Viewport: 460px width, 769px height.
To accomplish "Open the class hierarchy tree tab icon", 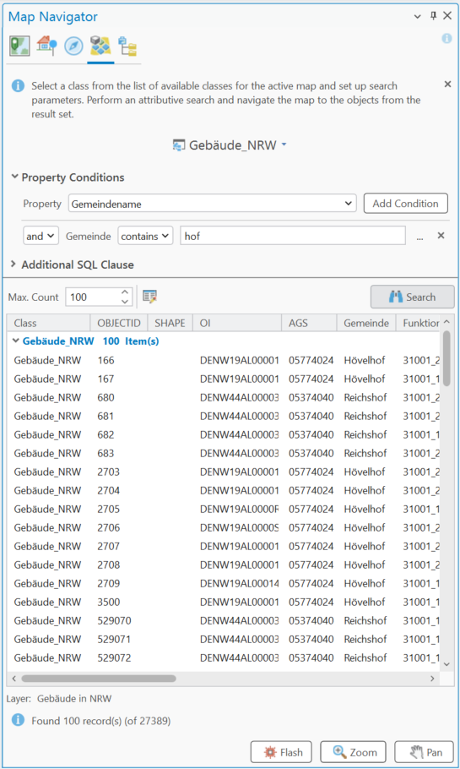I will pyautogui.click(x=127, y=46).
